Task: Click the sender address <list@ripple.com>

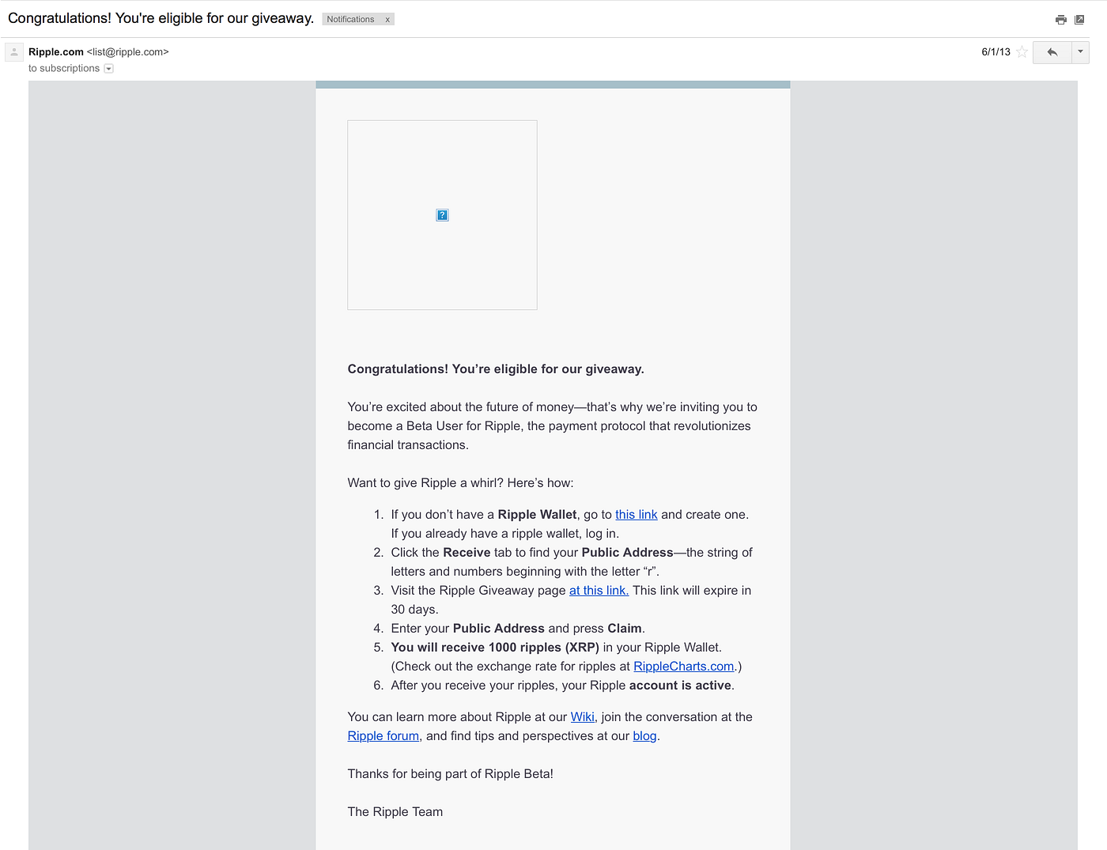Action: tap(128, 52)
